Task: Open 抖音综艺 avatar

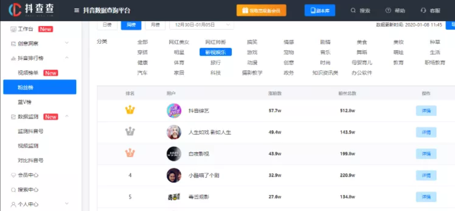Action: pos(174,111)
